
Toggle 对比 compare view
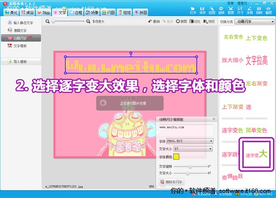[x=195, y=21]
